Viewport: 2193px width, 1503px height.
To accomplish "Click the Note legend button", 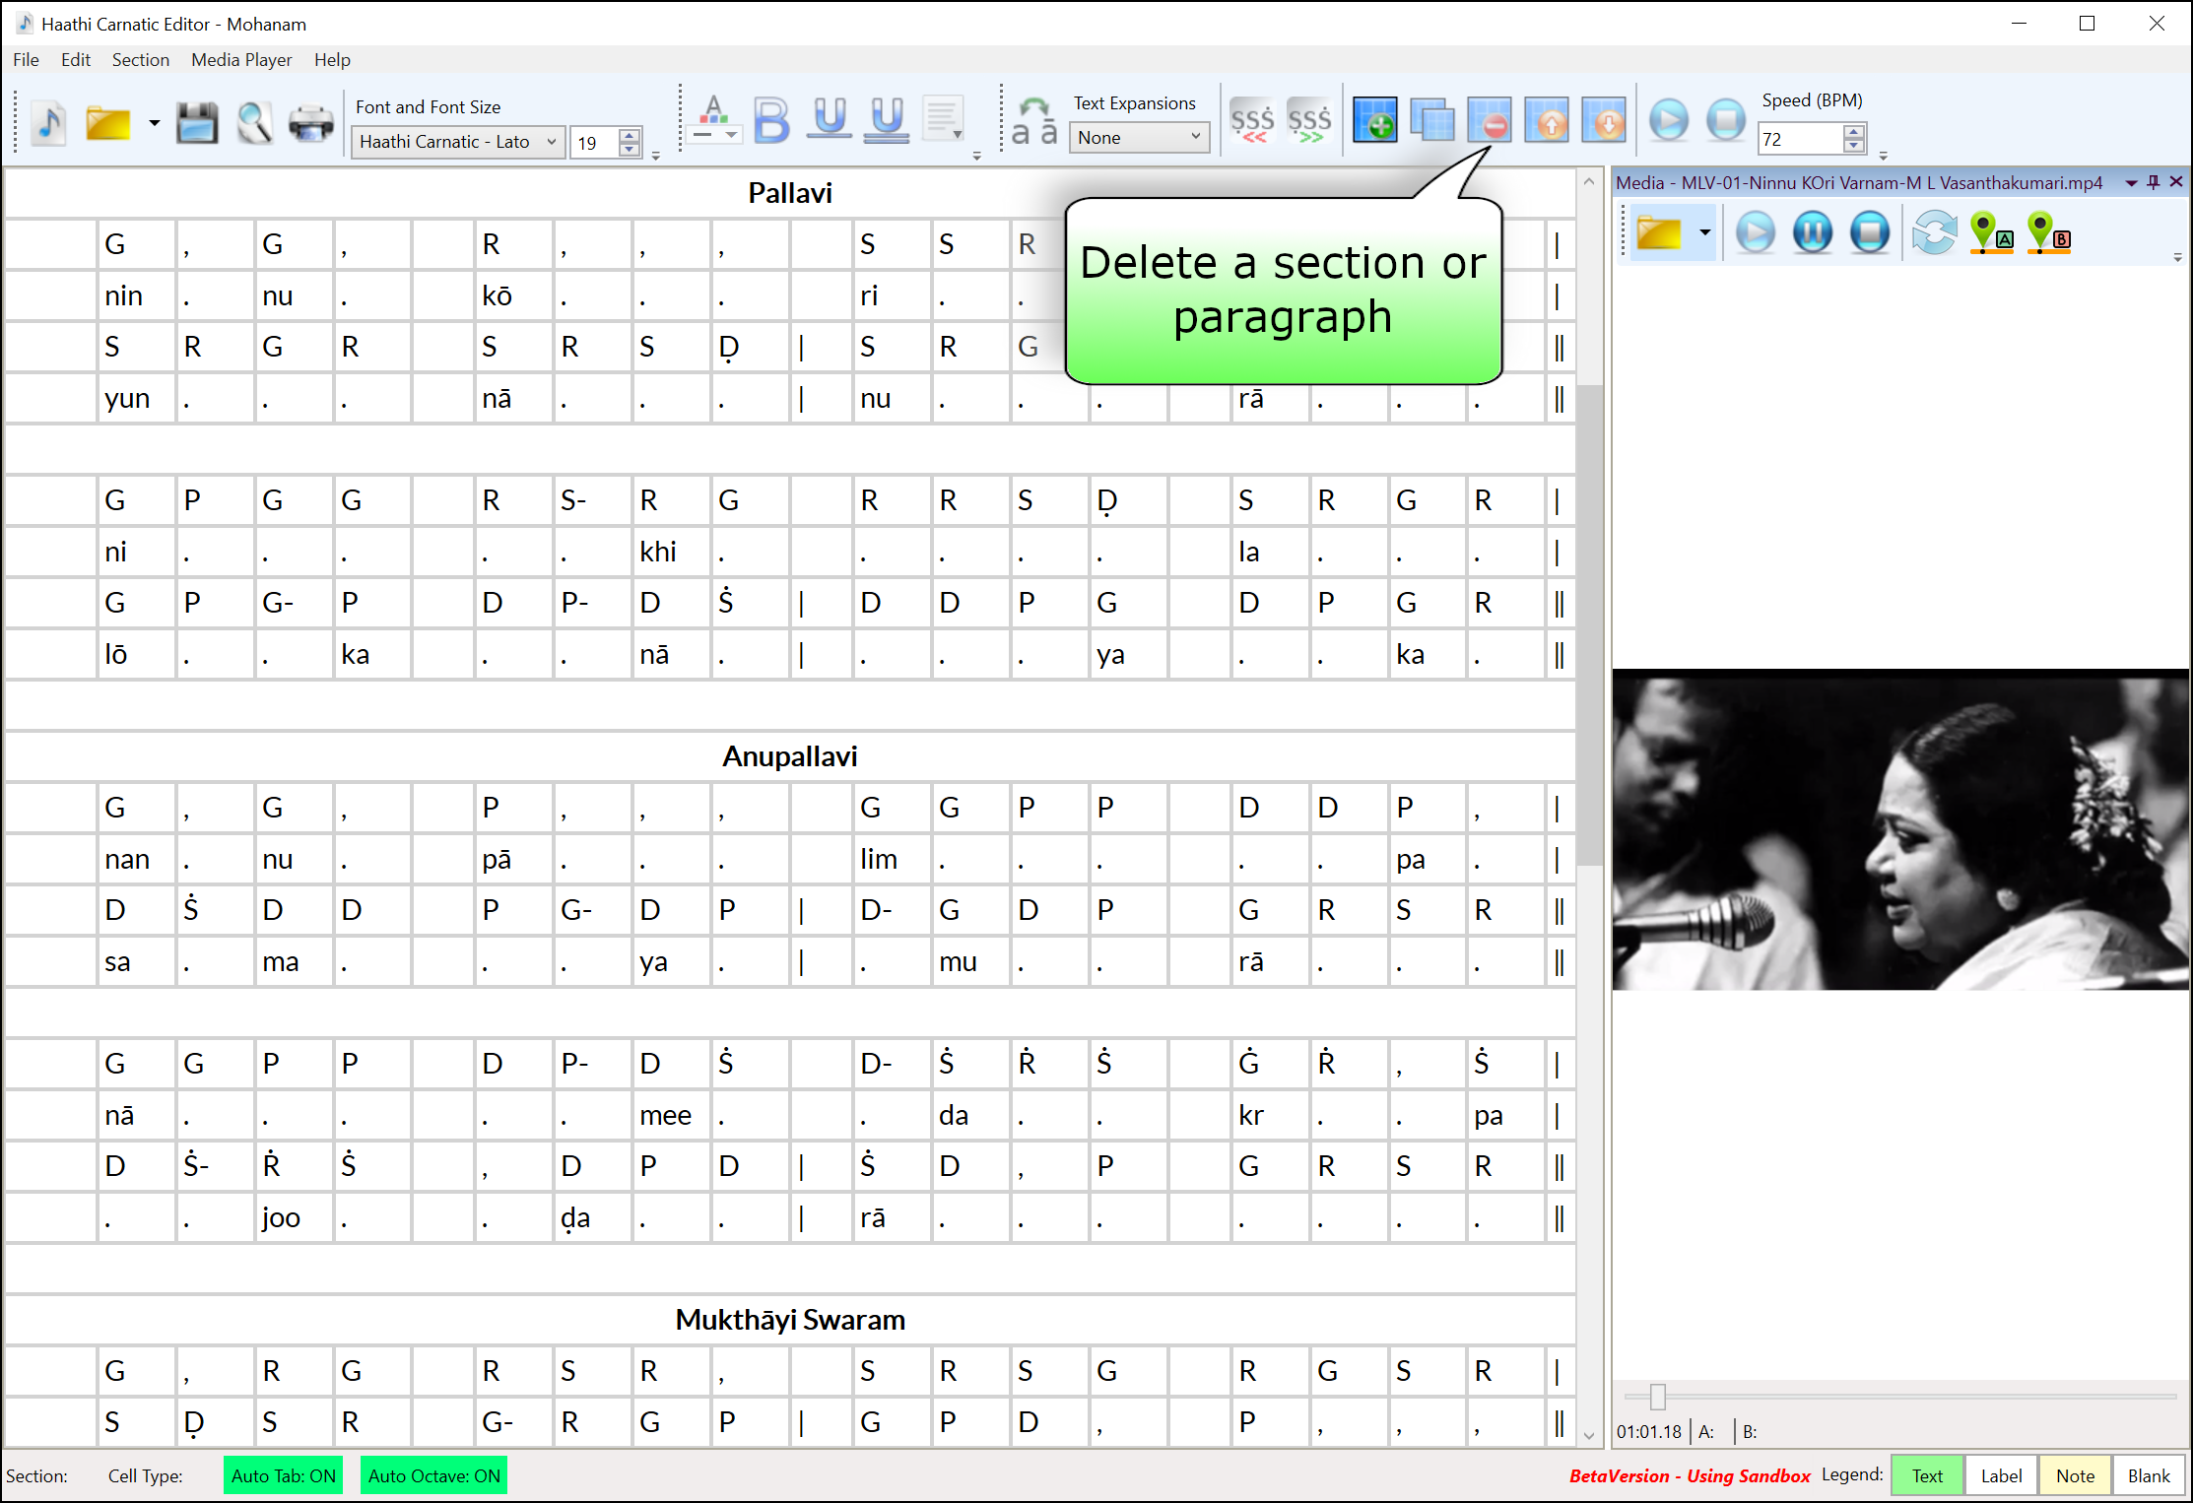I will click(x=2074, y=1475).
